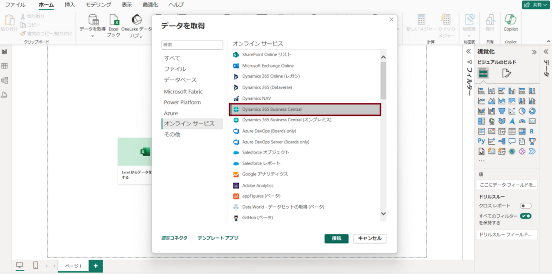Image resolution: width=552 pixels, height=274 pixels.
Task: Select the Azure map arrow visual
Action: coord(512,121)
